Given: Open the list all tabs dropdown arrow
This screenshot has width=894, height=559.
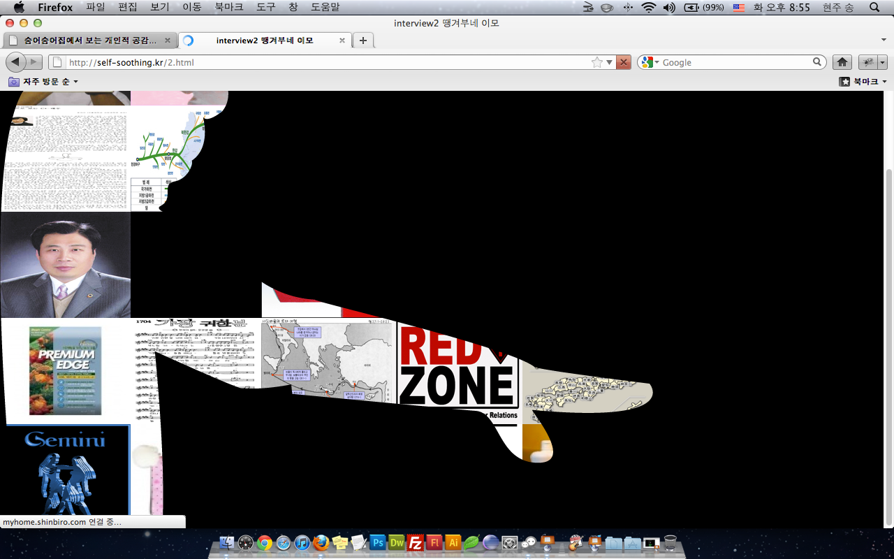Looking at the screenshot, I should [884, 41].
